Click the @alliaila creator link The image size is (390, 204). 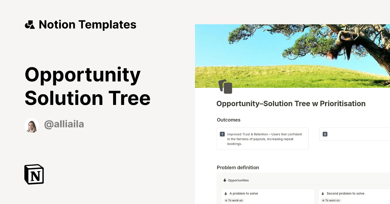coord(64,125)
